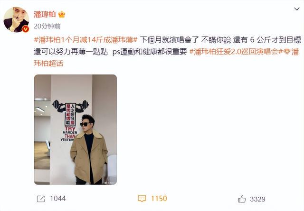Open the 1150 comments count
The image size is (304, 211).
click(x=159, y=199)
